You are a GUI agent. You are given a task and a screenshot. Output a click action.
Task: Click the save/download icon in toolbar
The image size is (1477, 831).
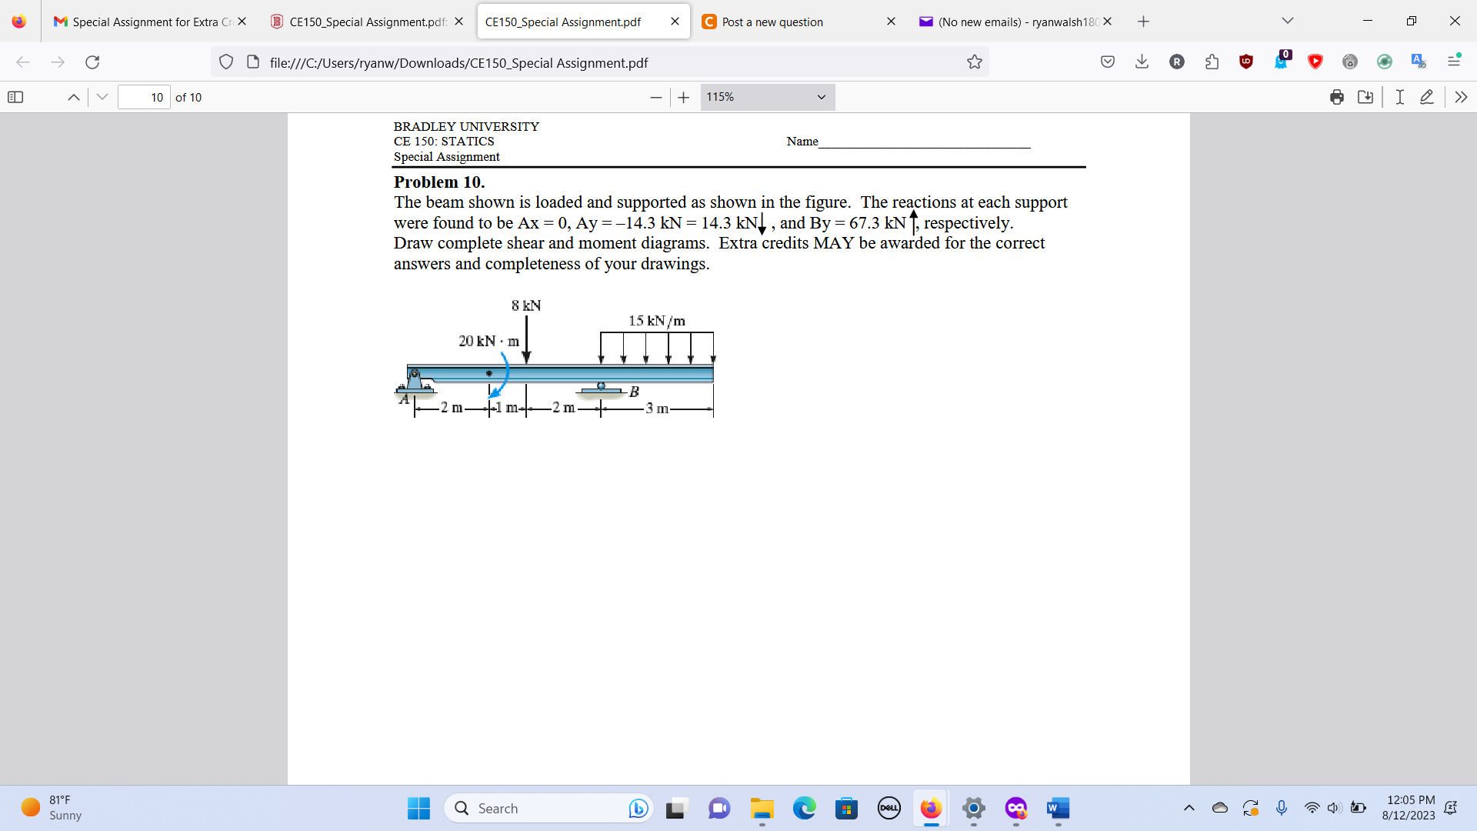click(1365, 96)
